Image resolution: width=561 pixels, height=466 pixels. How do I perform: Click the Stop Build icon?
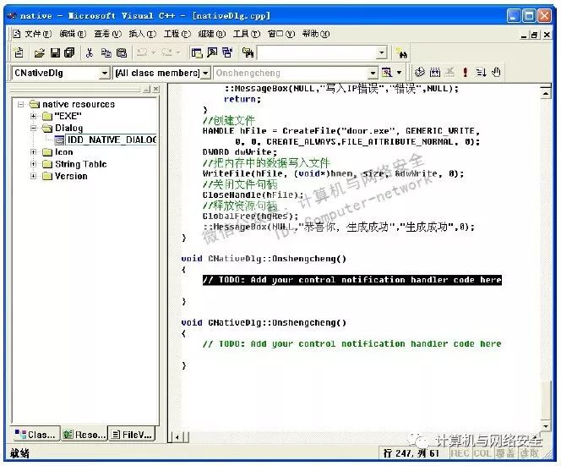(449, 73)
